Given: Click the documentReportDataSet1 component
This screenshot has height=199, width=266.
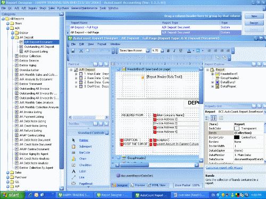Looking at the screenshot, I should 135,176.
